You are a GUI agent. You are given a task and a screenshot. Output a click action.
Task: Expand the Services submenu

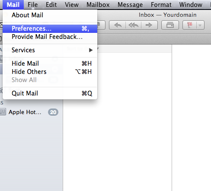[50, 50]
